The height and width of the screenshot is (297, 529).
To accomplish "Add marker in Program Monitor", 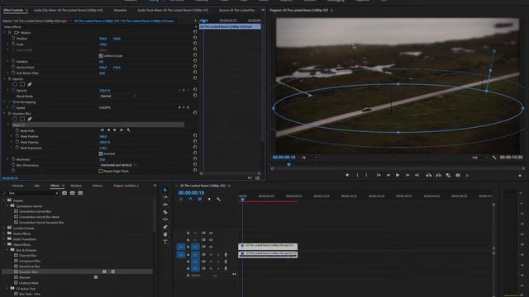I will (347, 175).
